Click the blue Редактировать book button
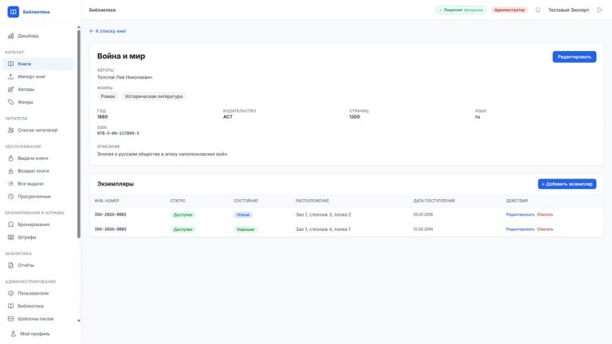 [x=574, y=57]
